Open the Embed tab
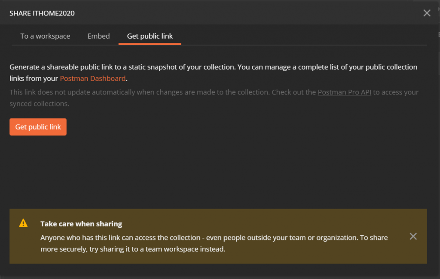 [x=98, y=36]
